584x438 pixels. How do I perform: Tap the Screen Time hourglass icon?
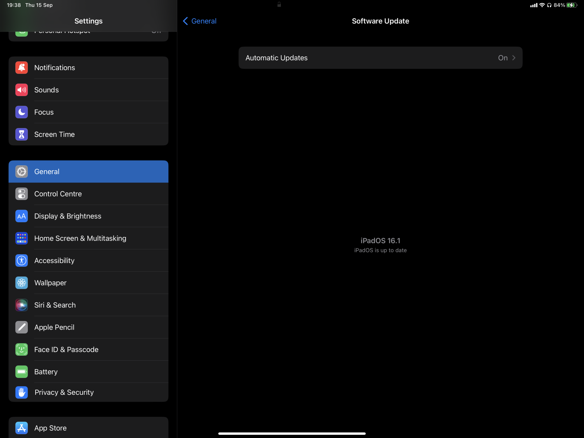[22, 134]
